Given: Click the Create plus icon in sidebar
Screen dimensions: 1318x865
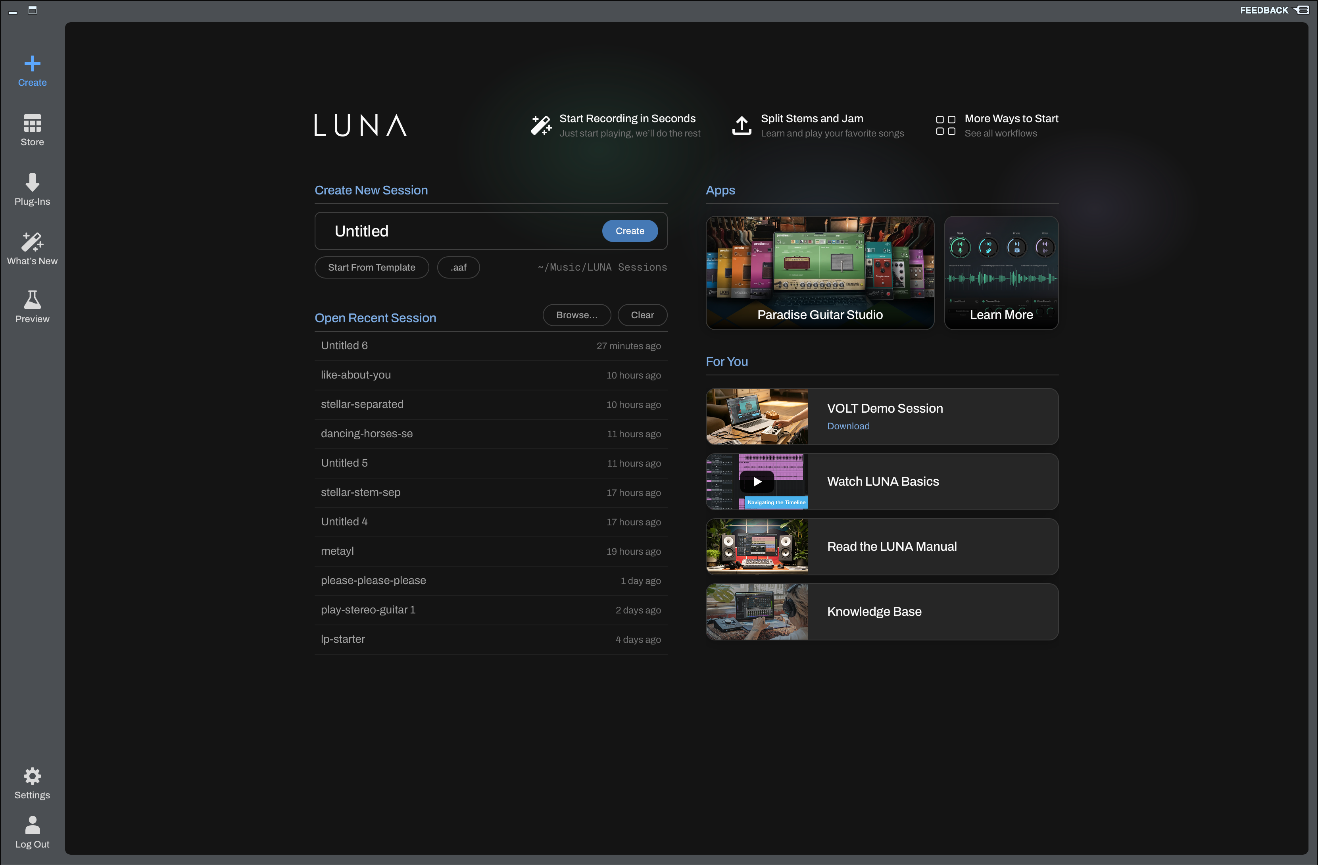Looking at the screenshot, I should 32,63.
